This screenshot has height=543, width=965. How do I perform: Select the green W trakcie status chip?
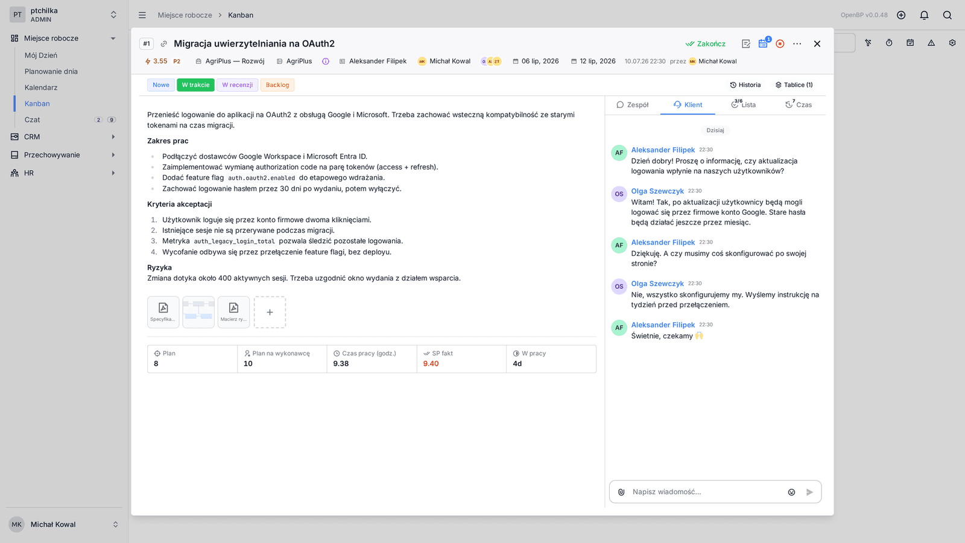click(195, 85)
